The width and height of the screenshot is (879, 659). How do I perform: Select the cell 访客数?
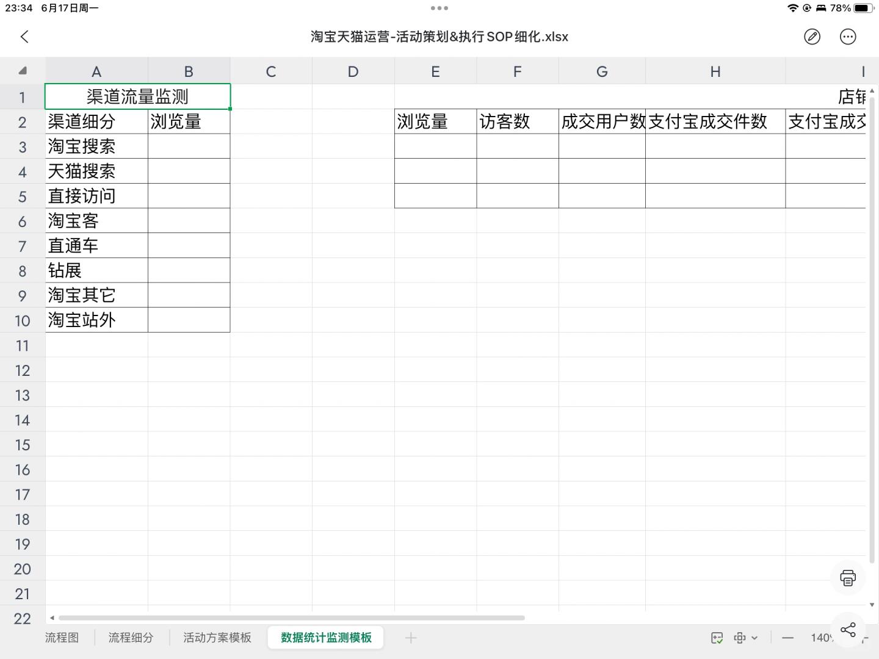tap(518, 121)
